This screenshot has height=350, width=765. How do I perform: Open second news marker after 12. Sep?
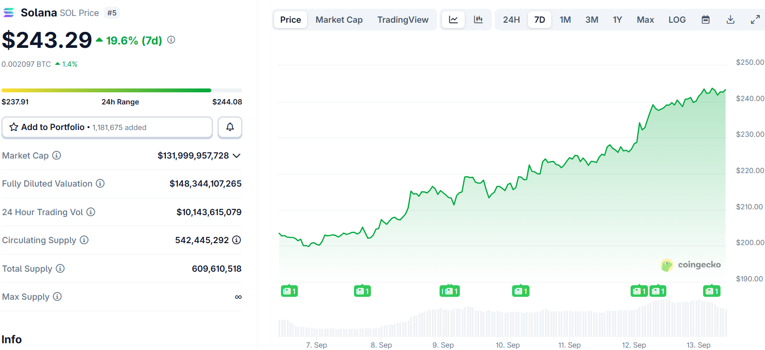658,291
